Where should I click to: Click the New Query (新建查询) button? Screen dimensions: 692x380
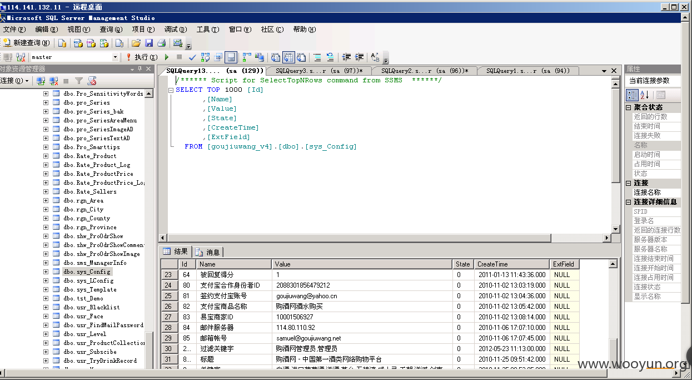pyautogui.click(x=27, y=43)
